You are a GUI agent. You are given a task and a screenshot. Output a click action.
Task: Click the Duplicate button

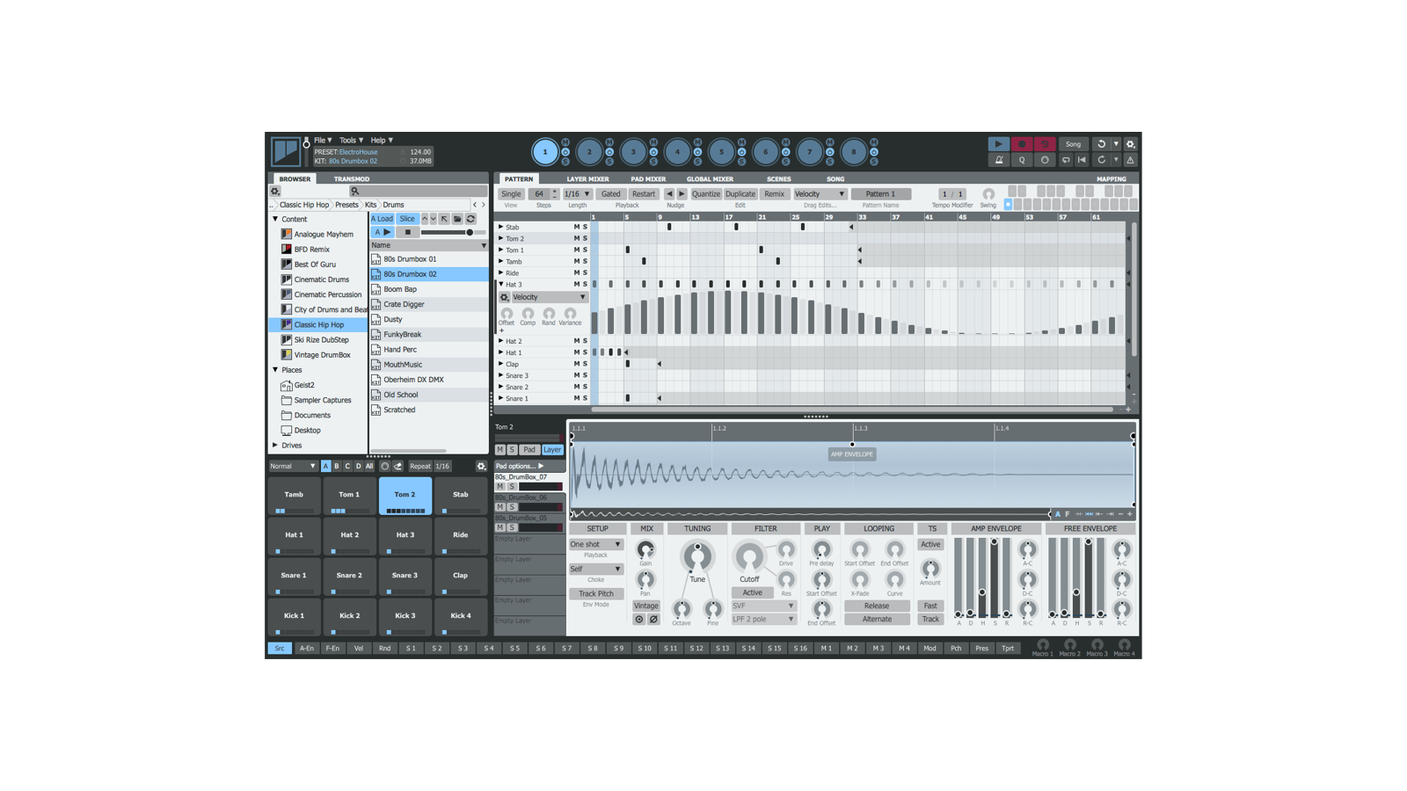740,194
